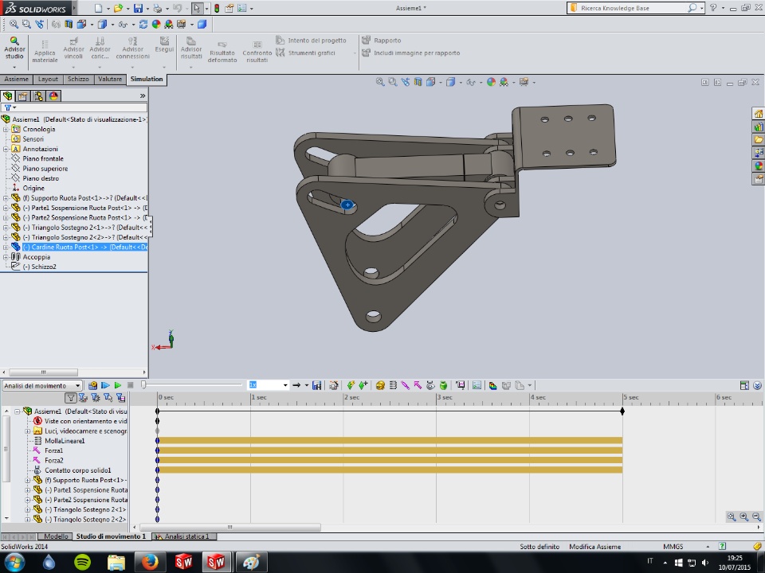
Task: Open the Analisi statica 1 tab
Action: click(186, 536)
